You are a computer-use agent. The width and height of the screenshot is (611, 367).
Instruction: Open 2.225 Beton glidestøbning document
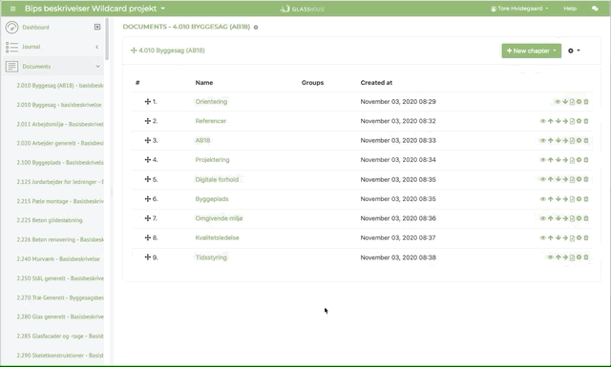[x=50, y=220]
